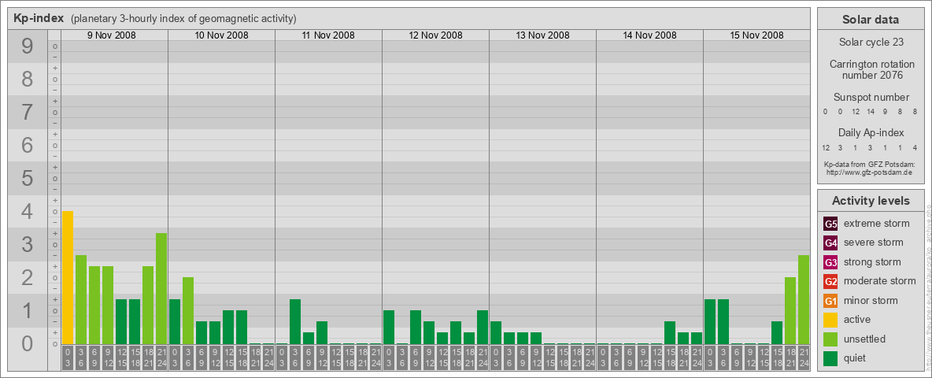Click the '11 Nov 2008' date header
The image size is (932, 378).
click(328, 35)
